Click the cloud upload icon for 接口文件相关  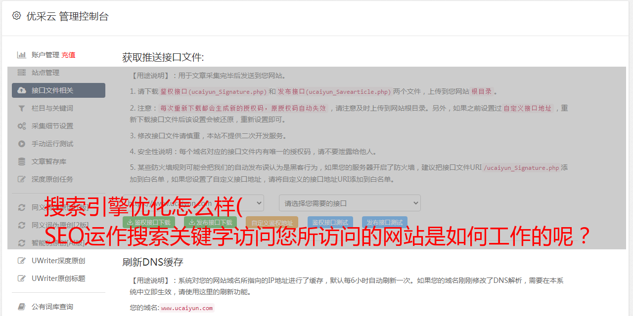pos(22,90)
